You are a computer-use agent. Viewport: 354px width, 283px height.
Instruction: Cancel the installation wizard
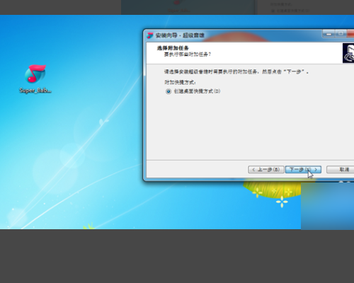pos(341,170)
